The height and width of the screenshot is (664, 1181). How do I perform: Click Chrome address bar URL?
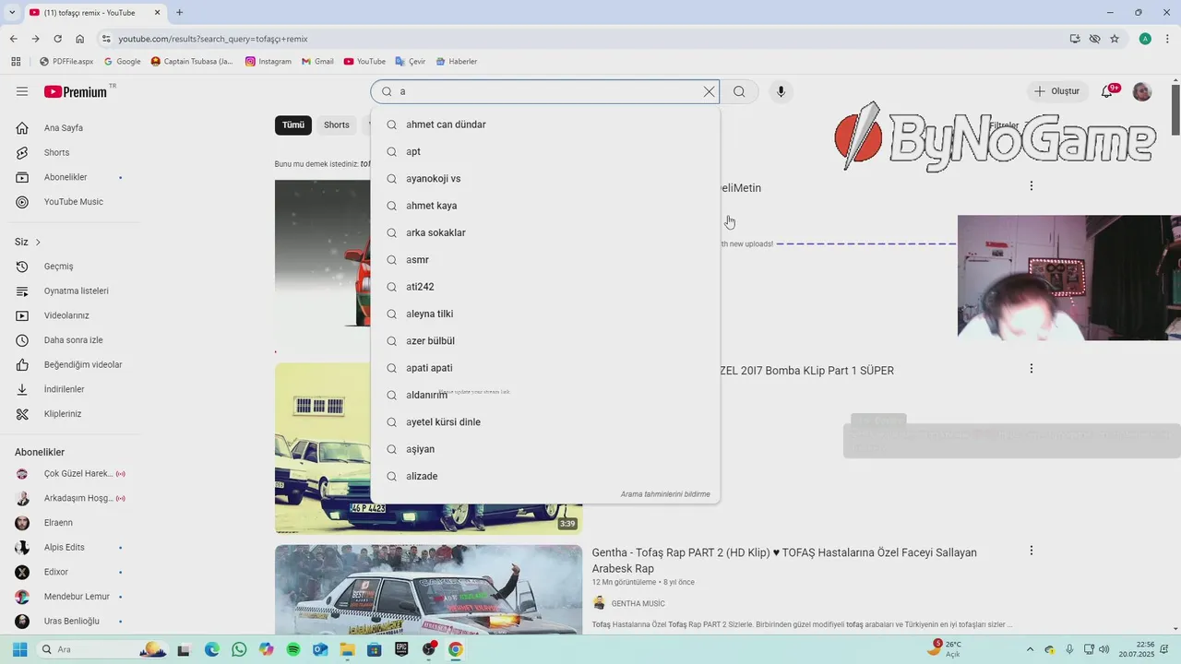point(213,39)
